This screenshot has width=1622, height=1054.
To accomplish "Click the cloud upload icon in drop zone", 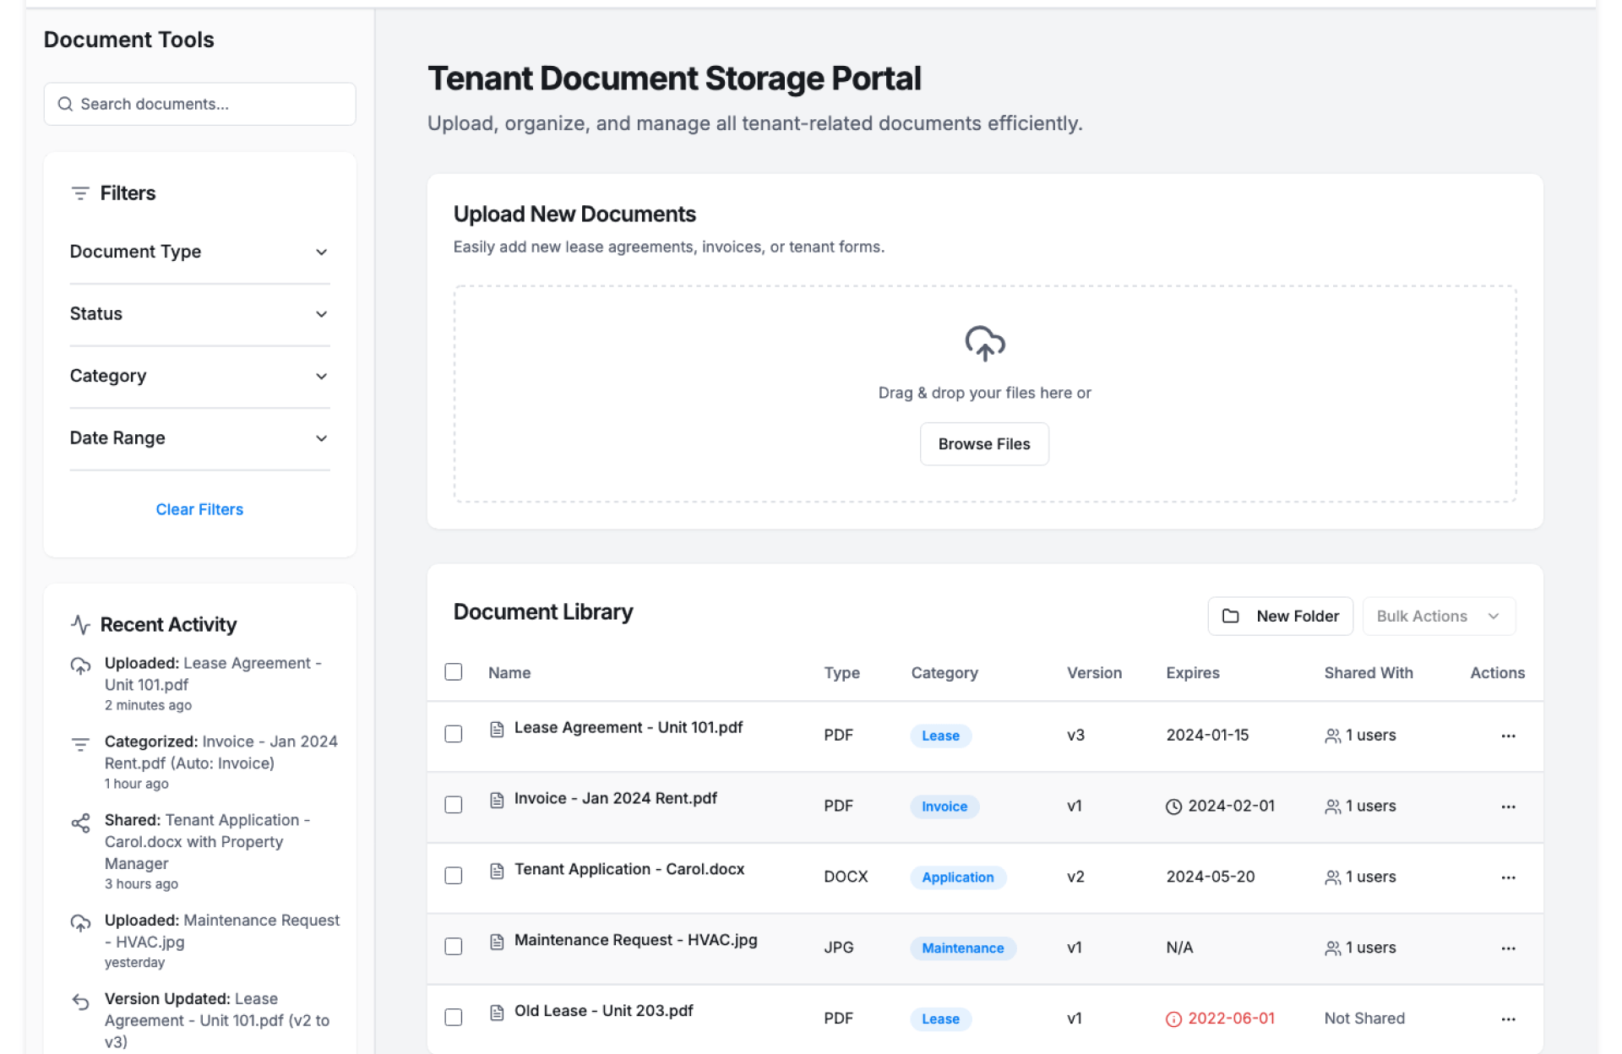I will [984, 344].
